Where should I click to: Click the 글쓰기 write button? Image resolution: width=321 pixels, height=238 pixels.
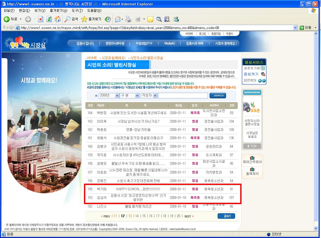pos(226,216)
